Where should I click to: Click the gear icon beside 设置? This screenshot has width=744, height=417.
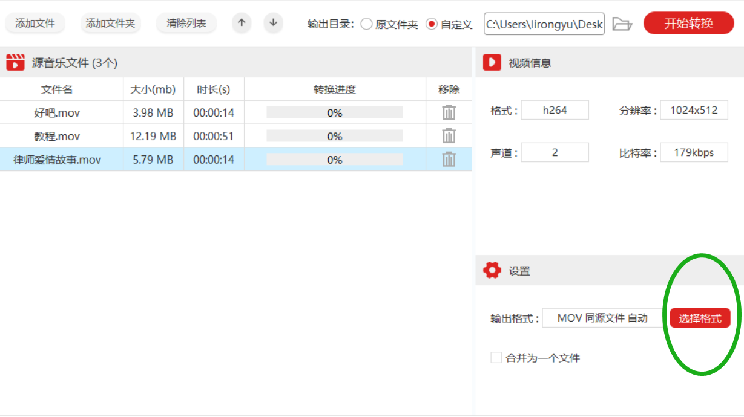tap(492, 271)
